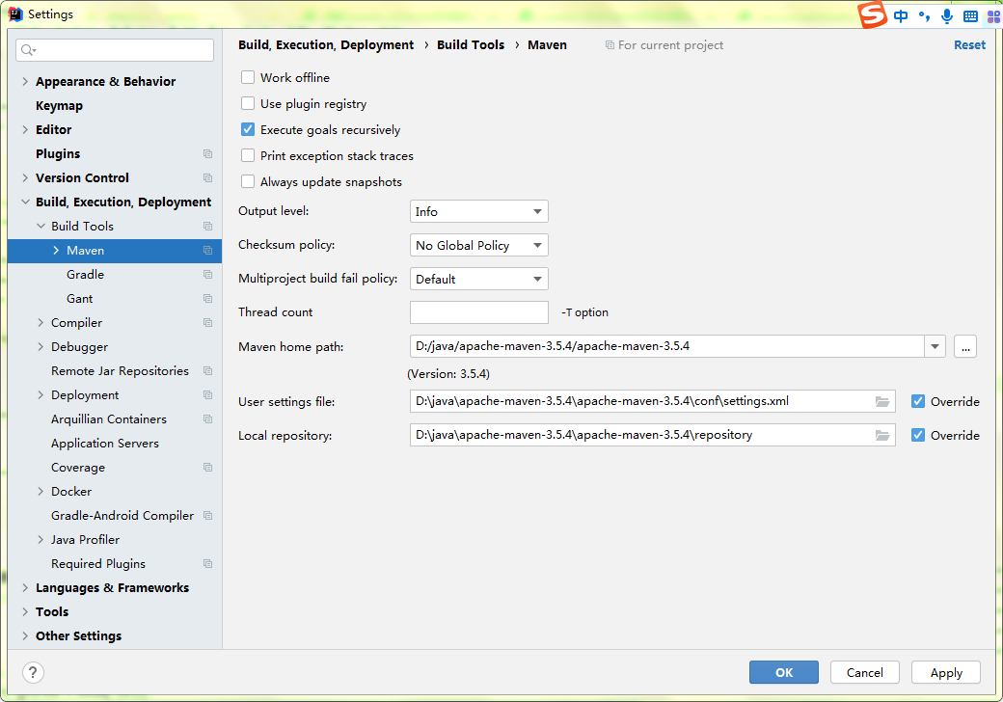Viewport: 1003px width, 702px height.
Task: Open folder browser for User settings file
Action: (882, 401)
